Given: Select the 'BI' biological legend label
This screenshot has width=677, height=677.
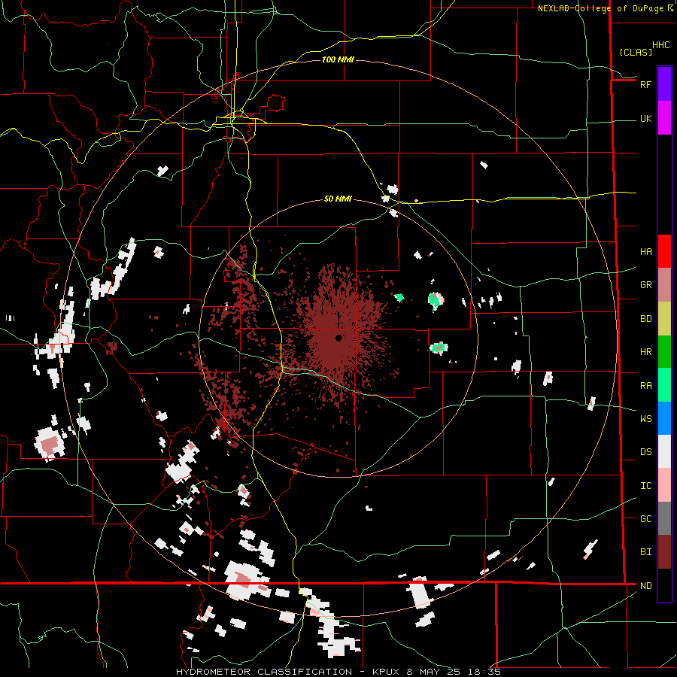Looking at the screenshot, I should pos(645,552).
